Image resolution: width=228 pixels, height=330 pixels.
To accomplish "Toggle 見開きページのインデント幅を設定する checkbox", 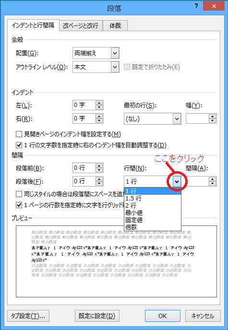I will (19, 134).
